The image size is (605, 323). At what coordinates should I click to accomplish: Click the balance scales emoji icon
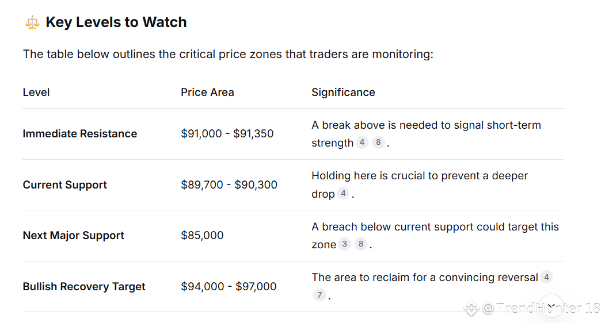pos(32,22)
